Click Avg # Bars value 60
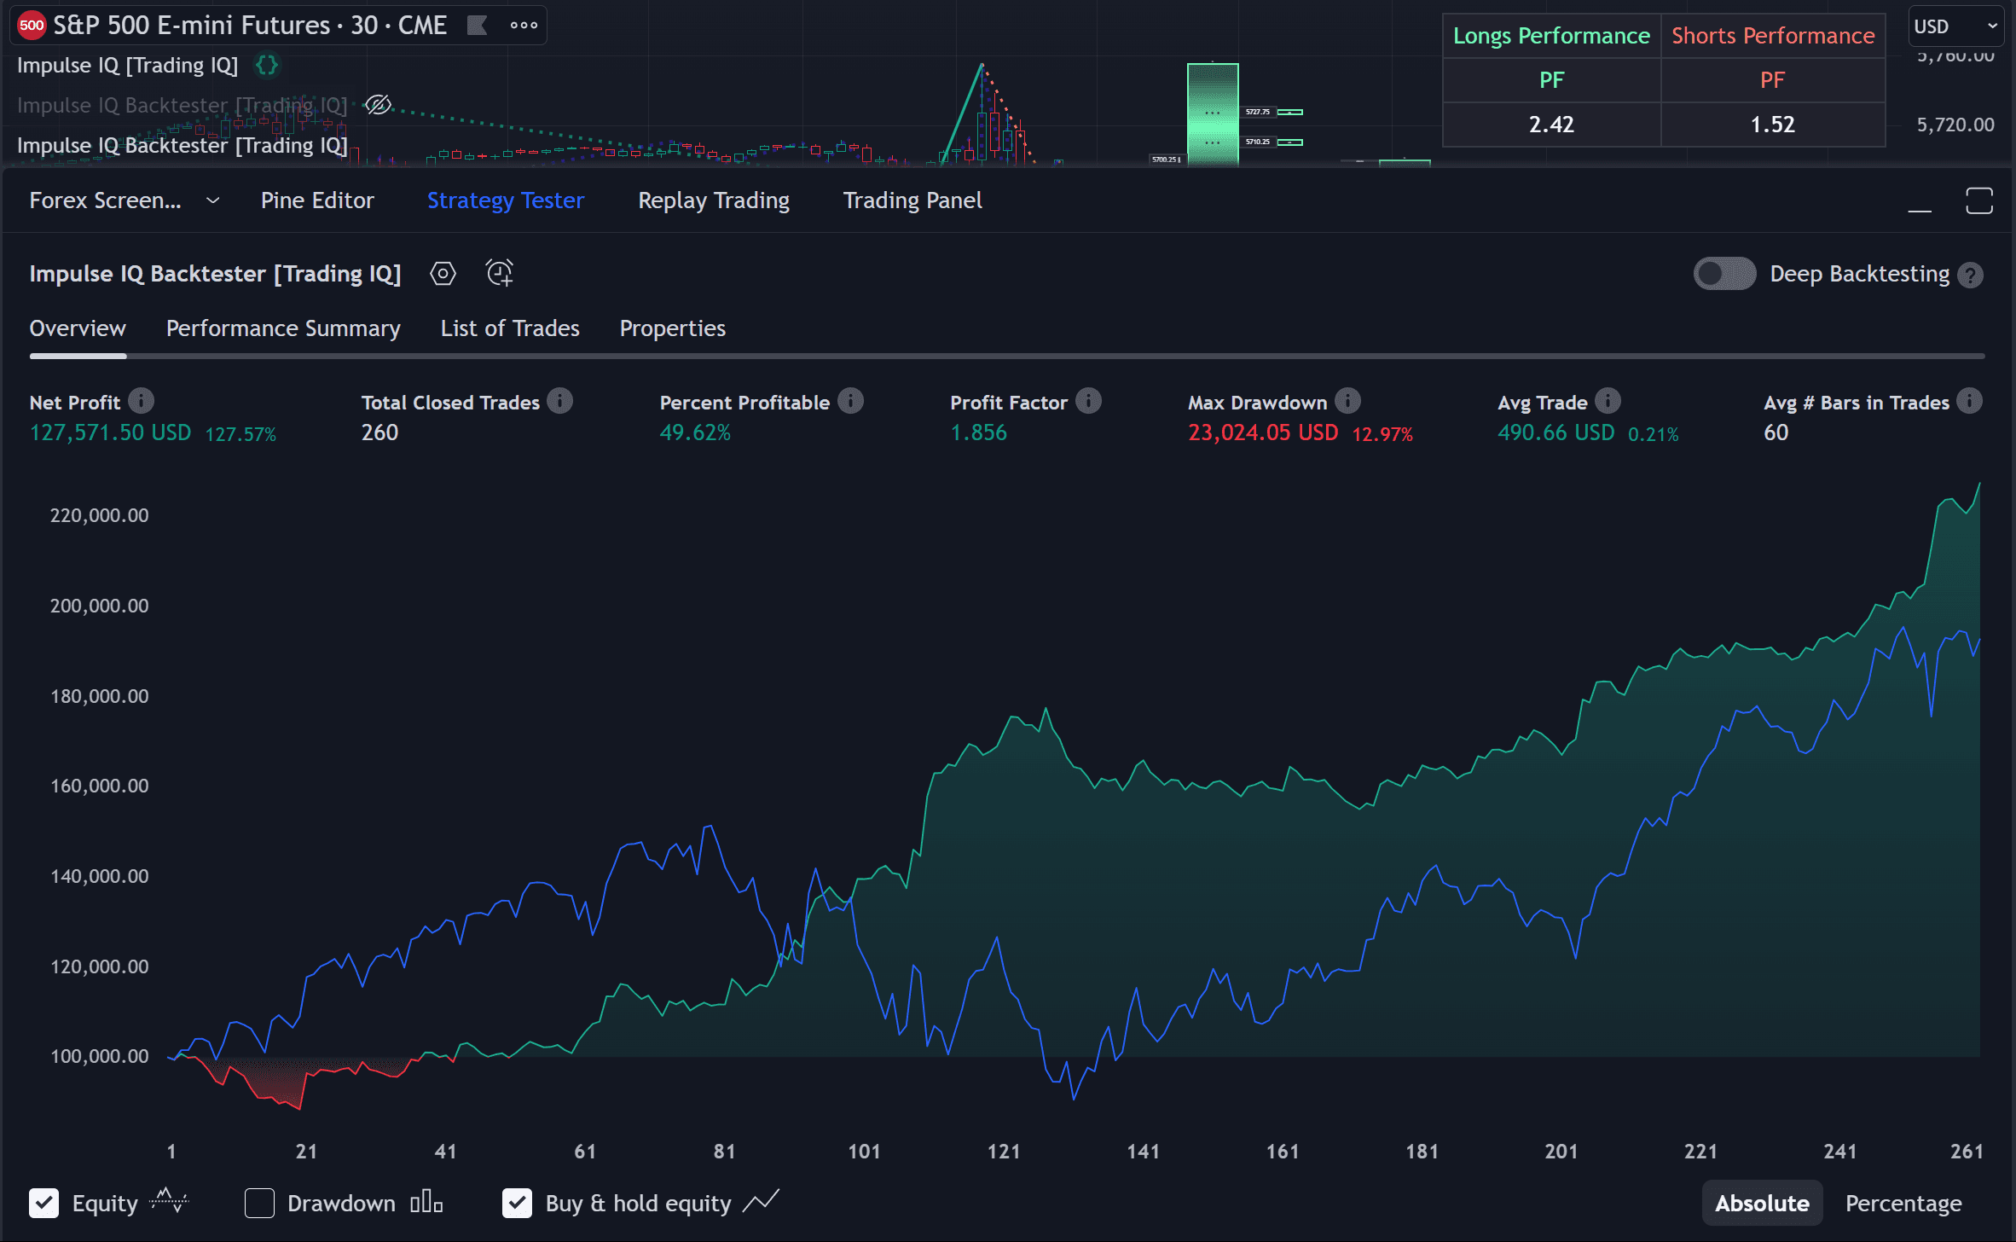This screenshot has height=1242, width=2016. [x=1776, y=432]
